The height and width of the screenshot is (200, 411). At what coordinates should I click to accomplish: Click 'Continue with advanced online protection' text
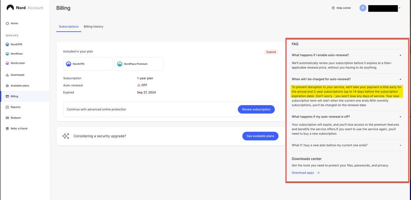pyautogui.click(x=96, y=109)
